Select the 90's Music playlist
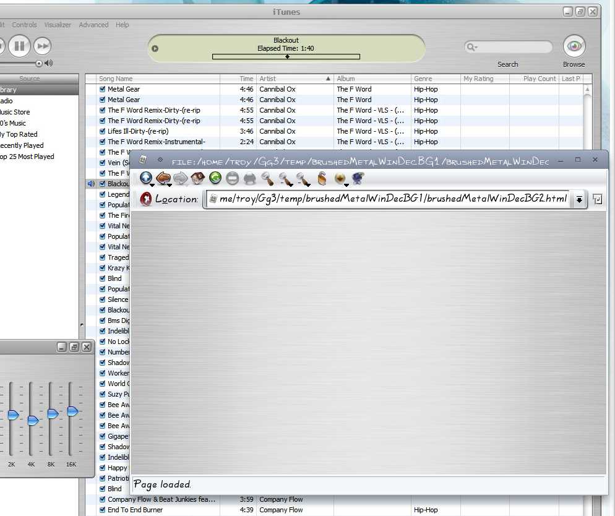The height and width of the screenshot is (516, 615). click(x=39, y=123)
